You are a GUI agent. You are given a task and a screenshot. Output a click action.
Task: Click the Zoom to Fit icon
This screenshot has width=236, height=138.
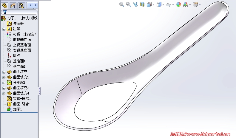122,4
